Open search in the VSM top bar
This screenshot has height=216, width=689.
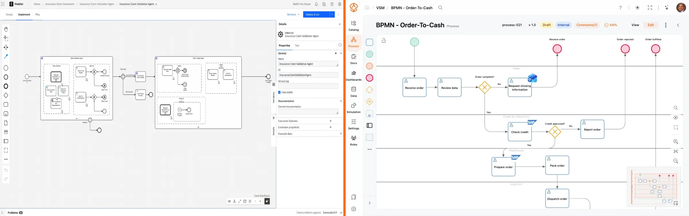pyautogui.click(x=440, y=8)
